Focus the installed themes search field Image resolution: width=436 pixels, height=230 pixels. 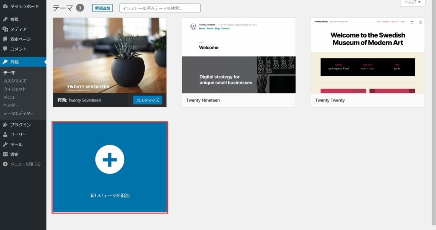tap(160, 8)
